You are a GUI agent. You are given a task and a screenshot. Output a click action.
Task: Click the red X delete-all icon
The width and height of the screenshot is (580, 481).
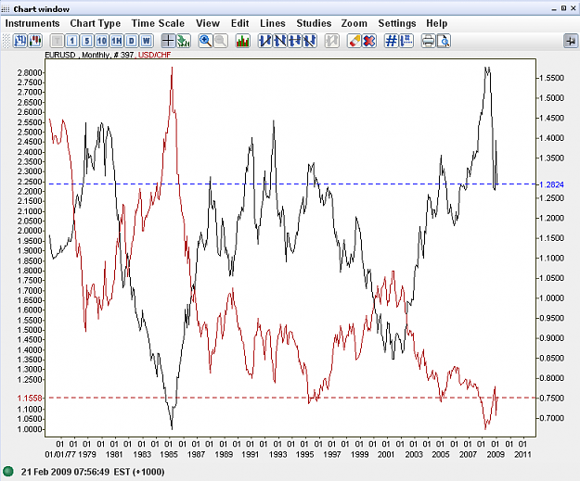pyautogui.click(x=369, y=41)
